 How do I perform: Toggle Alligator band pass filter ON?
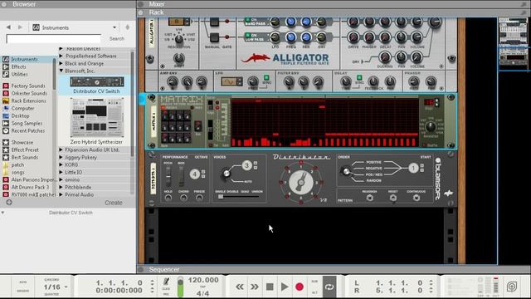click(x=247, y=20)
